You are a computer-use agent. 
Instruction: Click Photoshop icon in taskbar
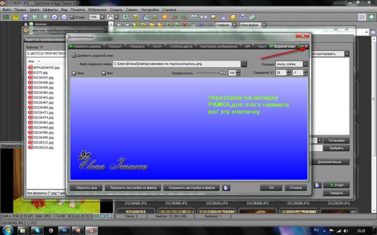[64, 230]
